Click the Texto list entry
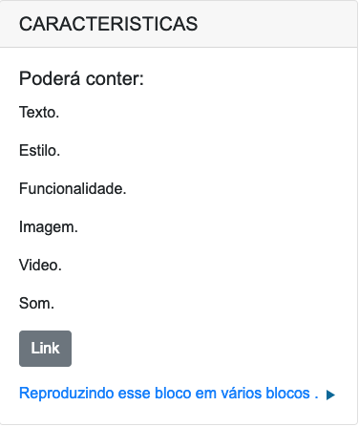Viewport: 359px width, 427px height. 39,112
